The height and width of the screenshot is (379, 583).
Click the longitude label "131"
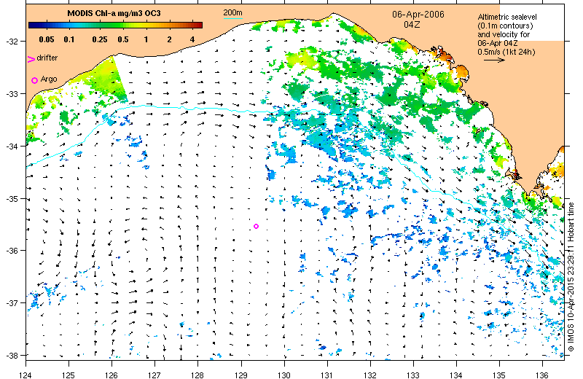tap(327, 375)
